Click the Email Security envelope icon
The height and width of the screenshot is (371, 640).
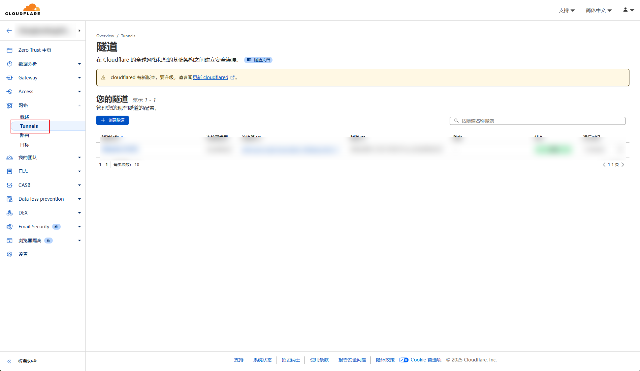(x=10, y=227)
